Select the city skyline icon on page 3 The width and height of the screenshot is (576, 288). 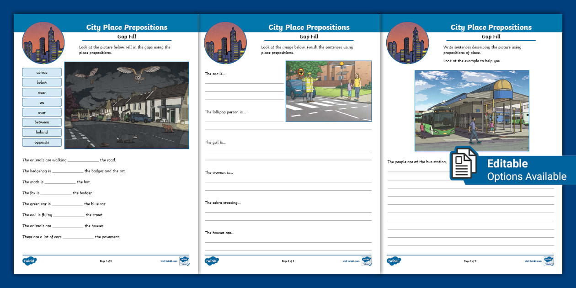[x=407, y=43]
